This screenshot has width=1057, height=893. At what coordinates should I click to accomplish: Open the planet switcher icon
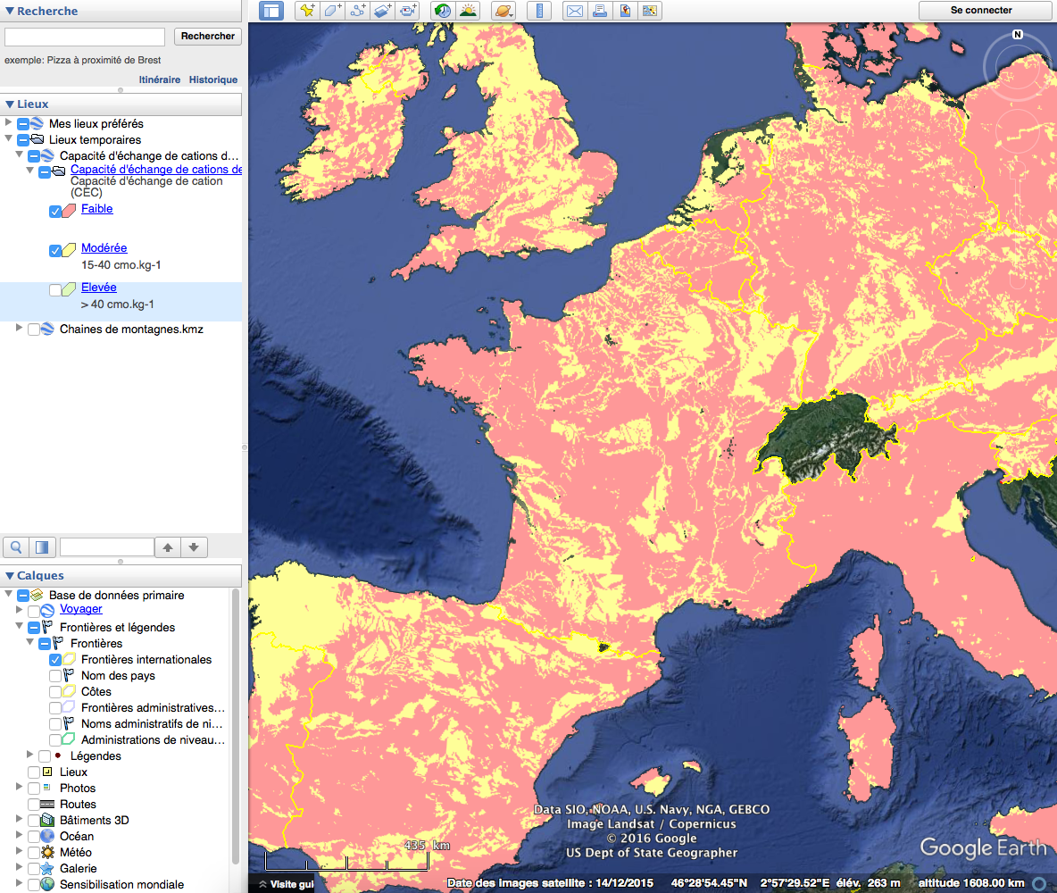tap(504, 11)
